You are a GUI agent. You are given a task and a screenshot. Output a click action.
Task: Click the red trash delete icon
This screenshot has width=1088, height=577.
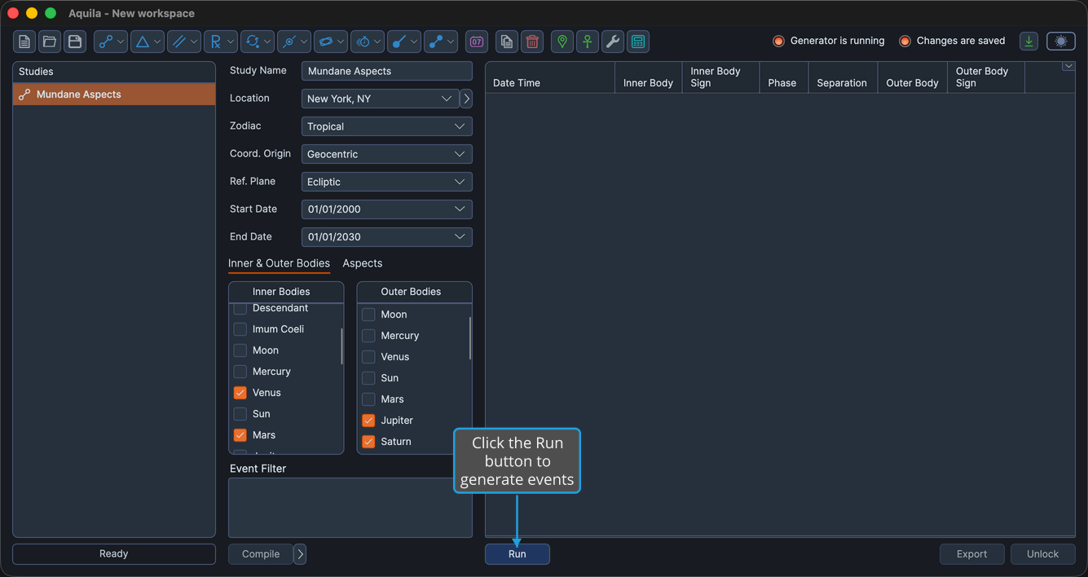[532, 42]
